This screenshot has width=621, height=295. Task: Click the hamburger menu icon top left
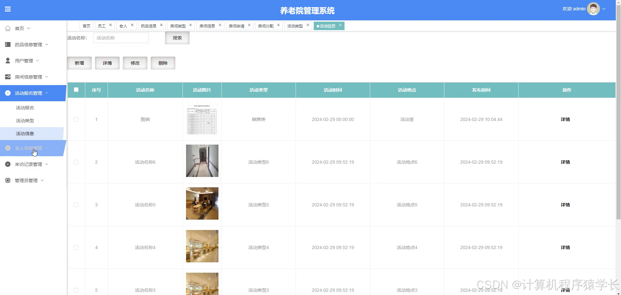pos(8,9)
